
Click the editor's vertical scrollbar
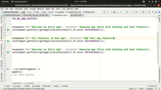tap(158, 47)
